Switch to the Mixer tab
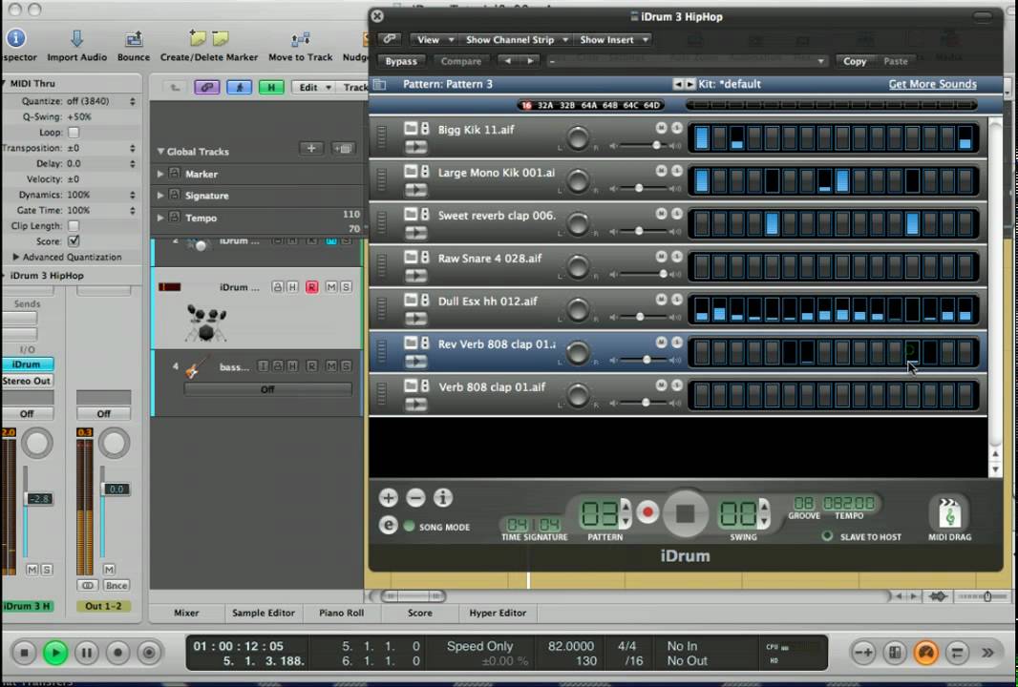The height and width of the screenshot is (687, 1018). pos(186,613)
